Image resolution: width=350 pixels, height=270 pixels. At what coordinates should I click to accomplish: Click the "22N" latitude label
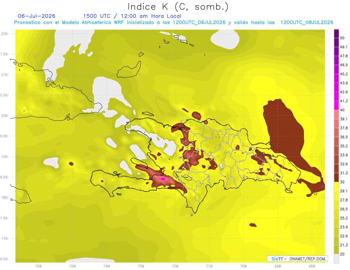tap(5, 34)
